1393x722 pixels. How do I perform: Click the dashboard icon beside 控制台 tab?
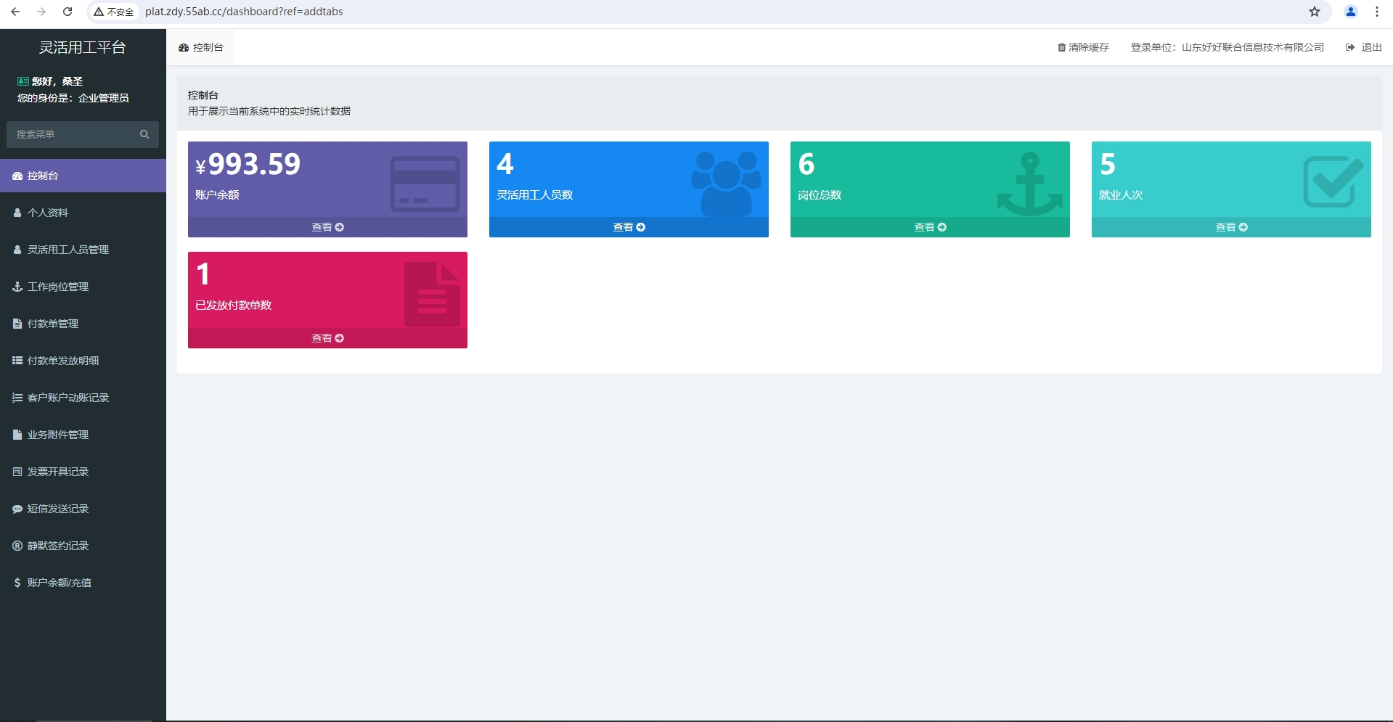coord(184,47)
